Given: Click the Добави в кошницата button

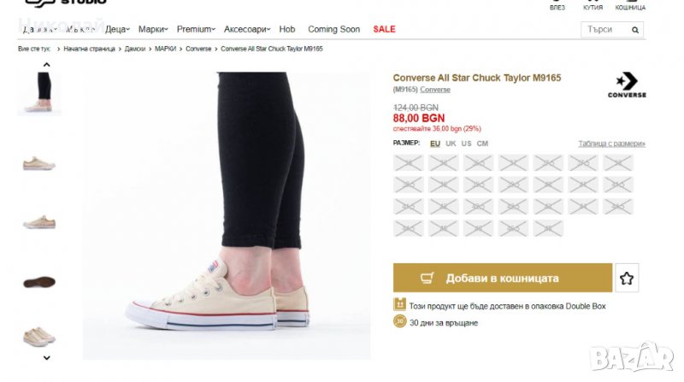Looking at the screenshot, I should coord(503,279).
